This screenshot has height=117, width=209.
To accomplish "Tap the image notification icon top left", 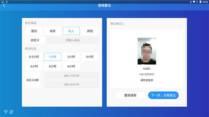I will coord(3,2).
